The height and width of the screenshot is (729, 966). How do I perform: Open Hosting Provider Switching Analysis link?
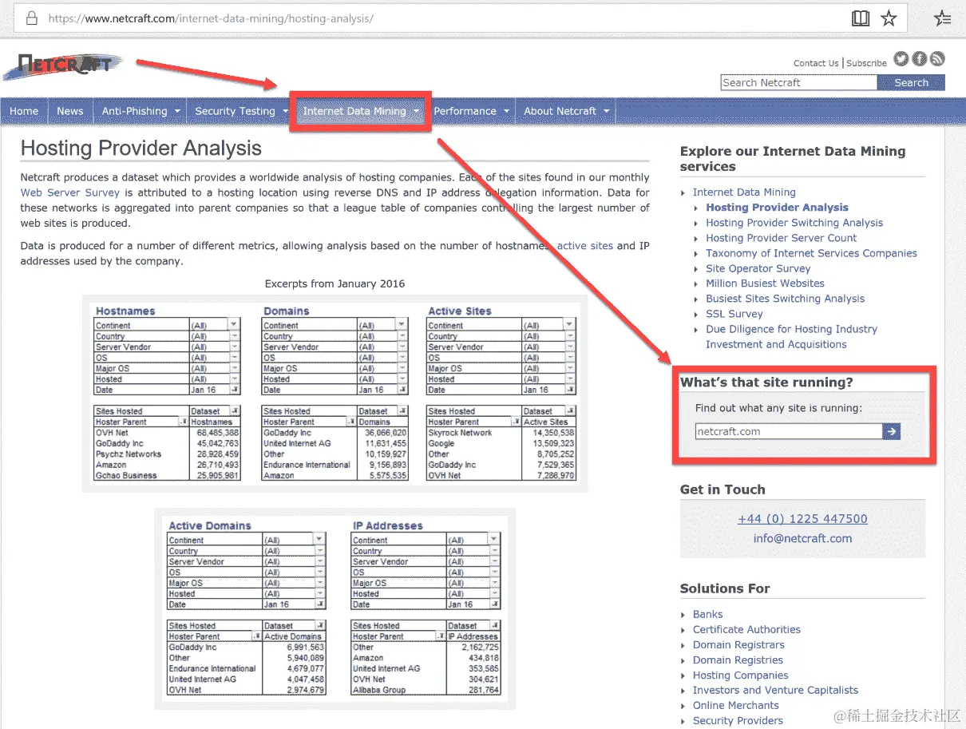(794, 223)
